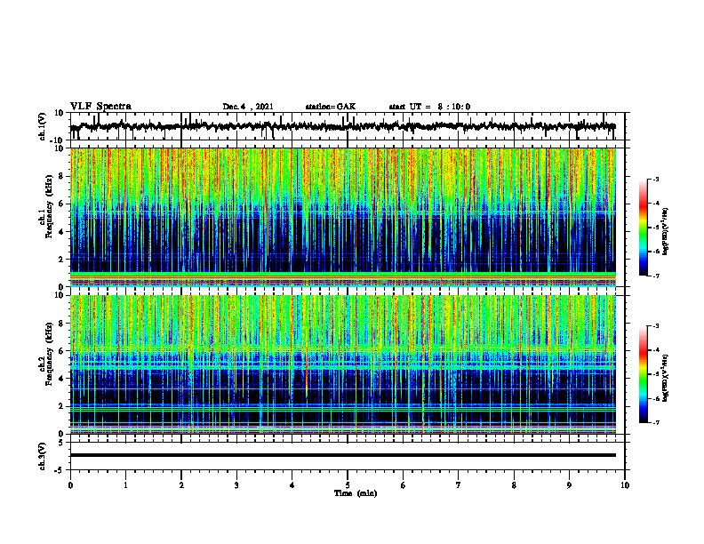The height and width of the screenshot is (544, 704).
Task: Click the "start UT = 8:10:0" header text
Action: (x=429, y=107)
